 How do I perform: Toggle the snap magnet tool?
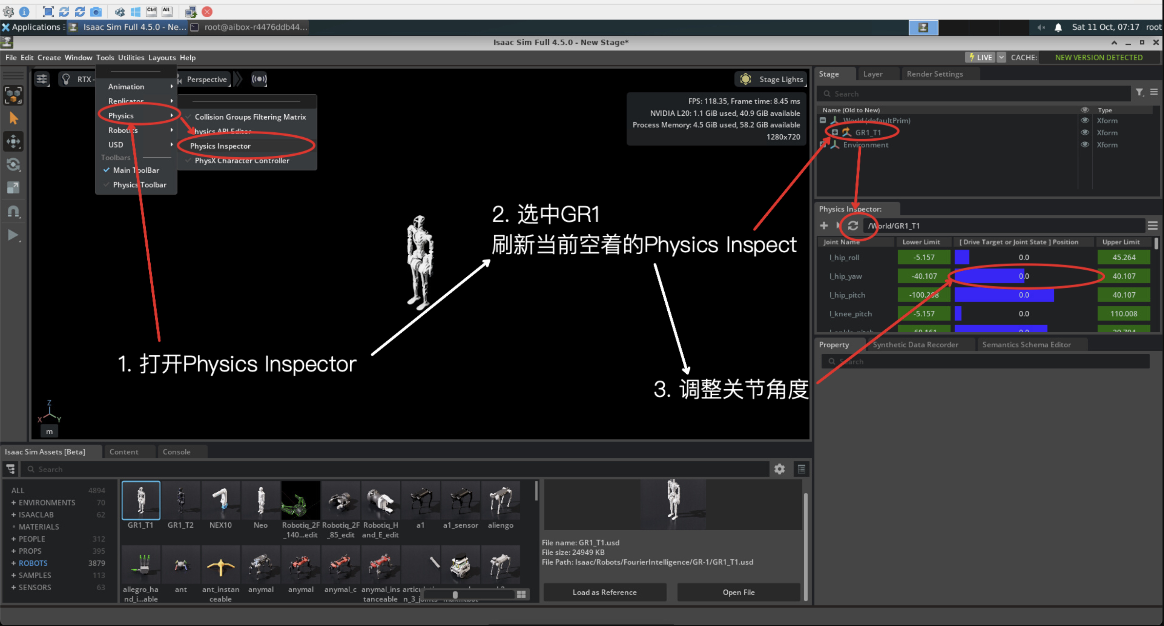tap(13, 211)
